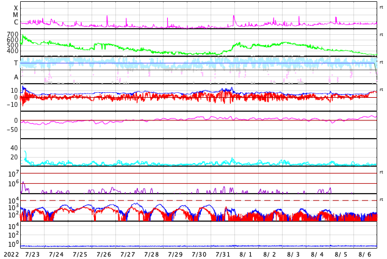The width and height of the screenshot is (387, 259).
Task: Click the 'rt' marker beside the dashed-line panel
Action: tap(382, 200)
